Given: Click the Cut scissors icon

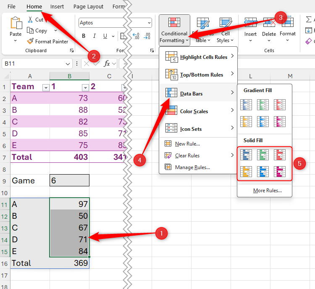Looking at the screenshot, I should [x=30, y=20].
